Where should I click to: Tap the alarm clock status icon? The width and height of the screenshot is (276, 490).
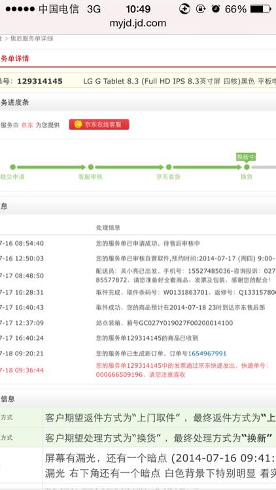tap(216, 9)
